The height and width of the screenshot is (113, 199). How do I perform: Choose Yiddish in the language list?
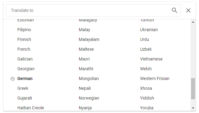coord(147,98)
